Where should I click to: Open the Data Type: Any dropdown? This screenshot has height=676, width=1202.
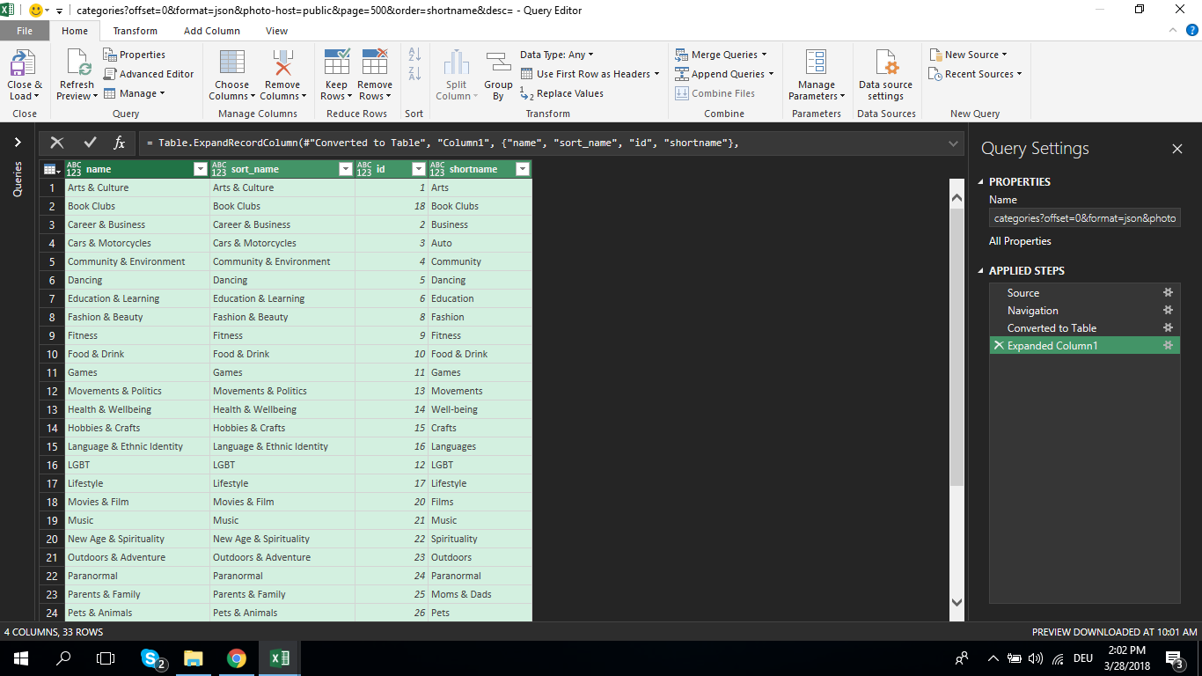[x=555, y=54]
